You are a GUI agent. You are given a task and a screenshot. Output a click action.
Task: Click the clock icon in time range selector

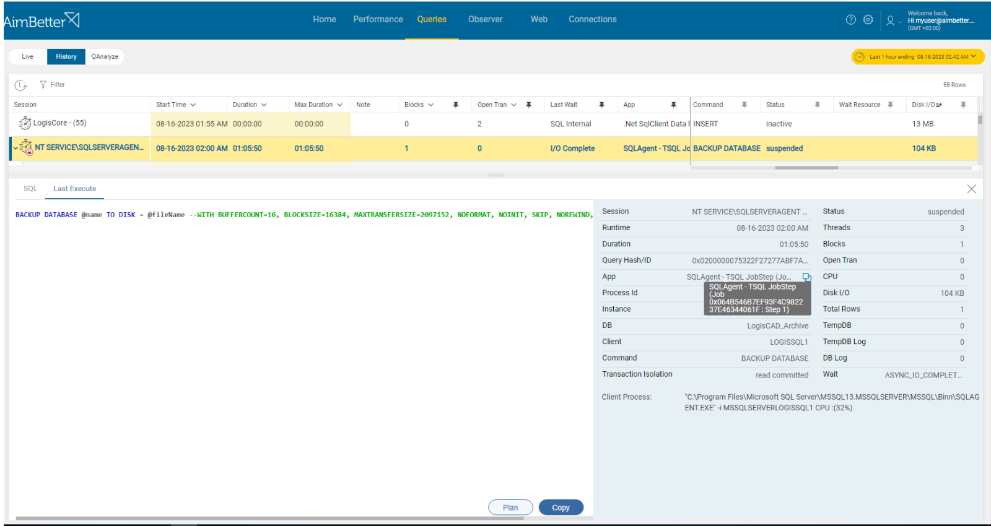[x=860, y=57]
